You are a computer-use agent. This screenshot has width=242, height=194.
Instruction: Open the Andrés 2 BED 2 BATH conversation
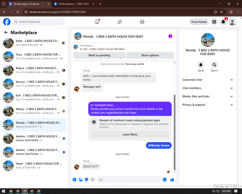pos(34,138)
